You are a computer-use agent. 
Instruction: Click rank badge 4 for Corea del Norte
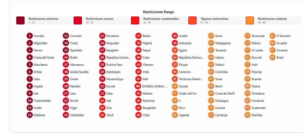pyautogui.click(x=30, y=58)
